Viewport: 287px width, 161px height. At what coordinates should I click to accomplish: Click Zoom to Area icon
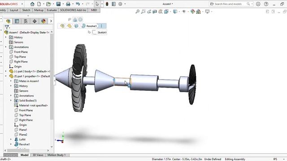[x=143, y=12]
